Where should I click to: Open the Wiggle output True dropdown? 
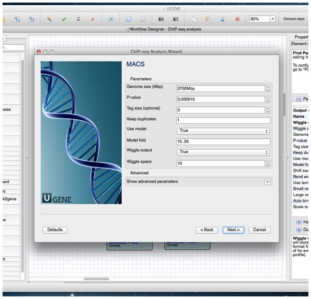(223, 152)
